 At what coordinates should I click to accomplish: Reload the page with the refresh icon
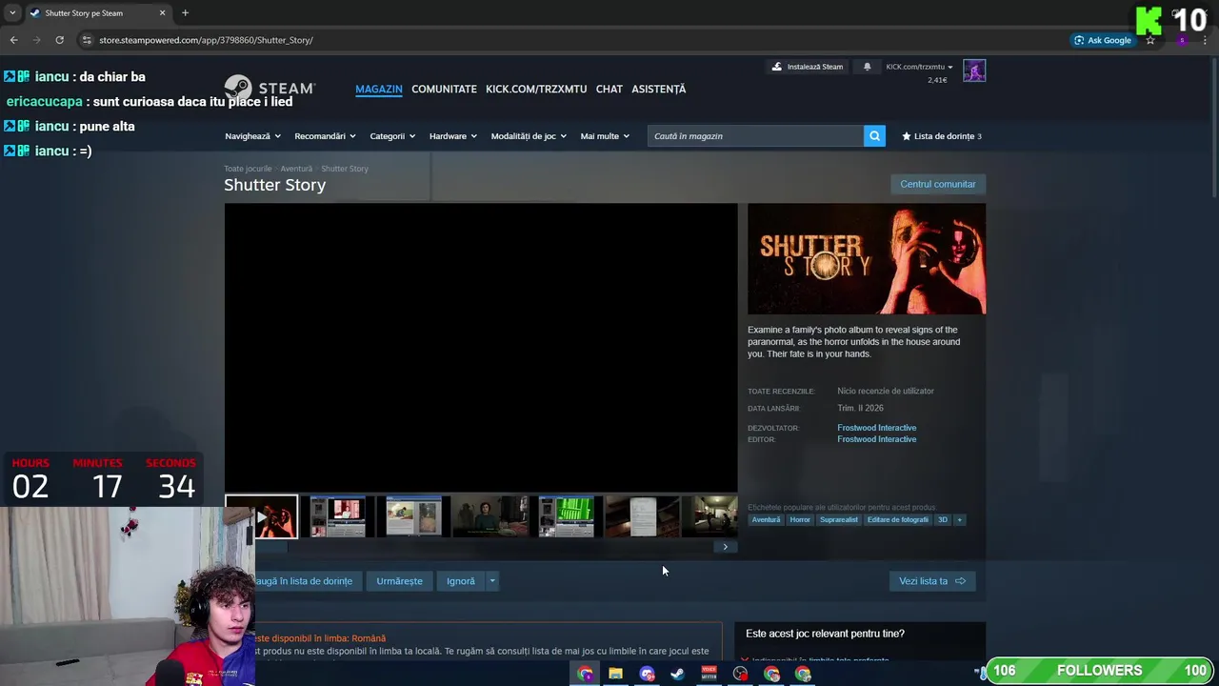59,40
